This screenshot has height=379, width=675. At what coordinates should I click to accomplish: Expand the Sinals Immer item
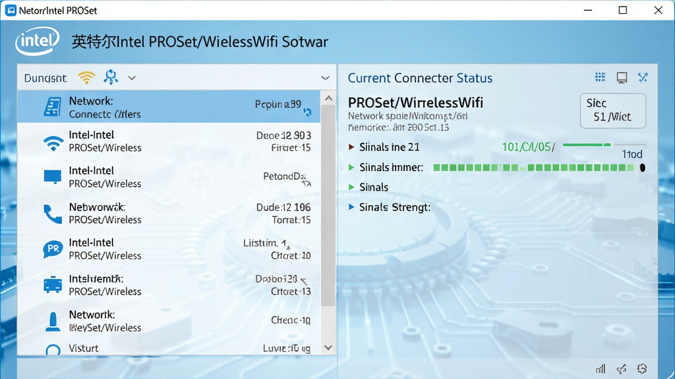(x=351, y=167)
